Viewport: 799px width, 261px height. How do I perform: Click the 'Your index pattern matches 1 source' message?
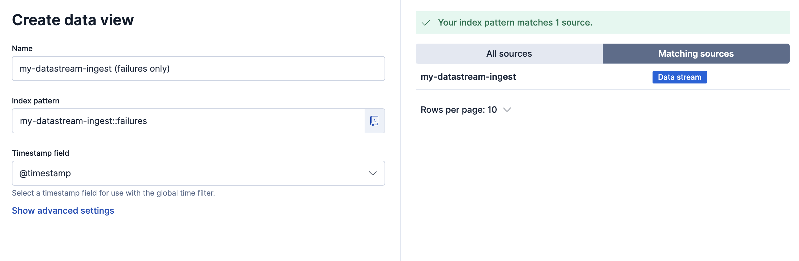click(x=515, y=22)
